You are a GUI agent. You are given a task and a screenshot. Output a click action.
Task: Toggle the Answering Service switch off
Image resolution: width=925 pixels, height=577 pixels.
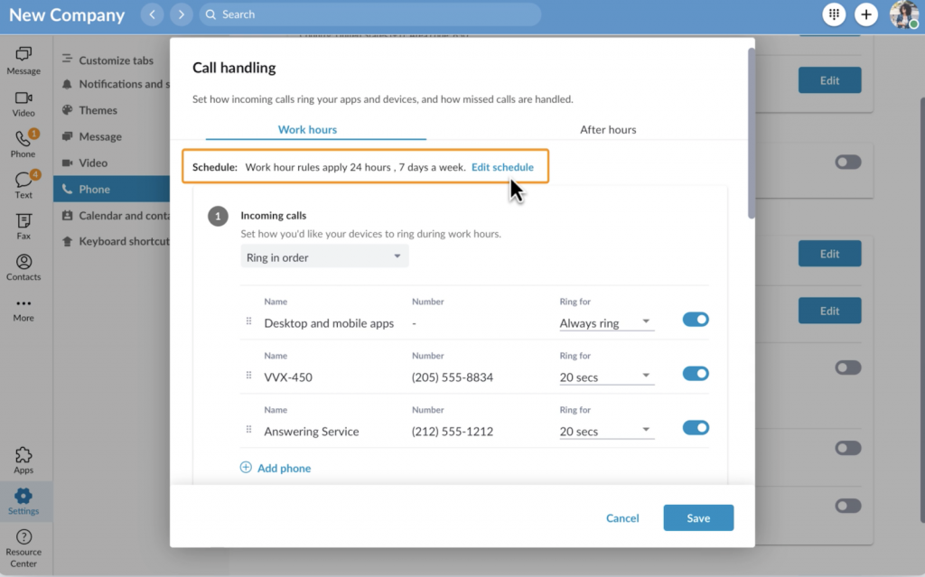[x=696, y=427]
